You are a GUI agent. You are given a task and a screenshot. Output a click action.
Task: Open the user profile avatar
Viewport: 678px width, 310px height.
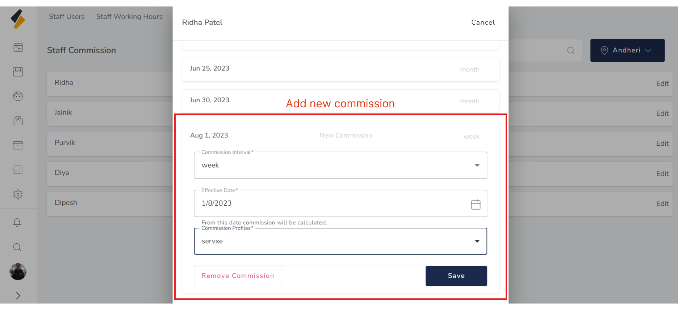click(x=18, y=272)
